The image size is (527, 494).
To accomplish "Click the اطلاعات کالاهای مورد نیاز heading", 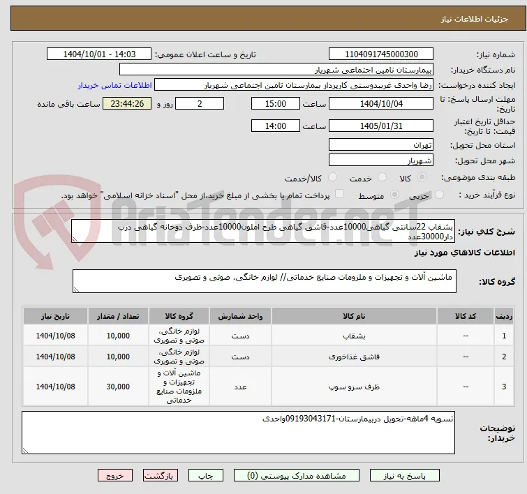I will [x=464, y=253].
